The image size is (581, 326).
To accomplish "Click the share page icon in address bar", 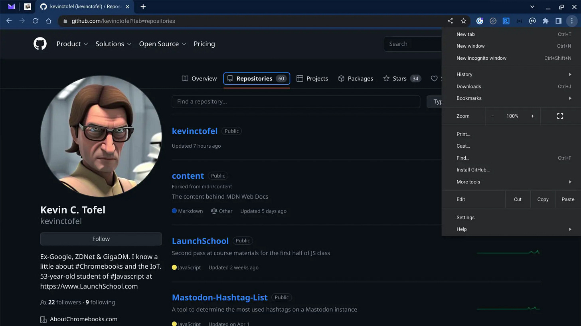I will [450, 21].
